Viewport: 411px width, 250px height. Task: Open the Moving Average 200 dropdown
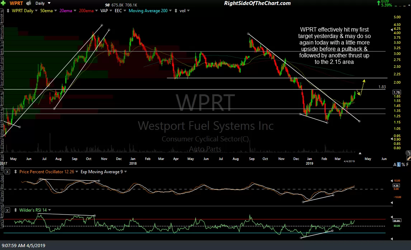(170, 11)
